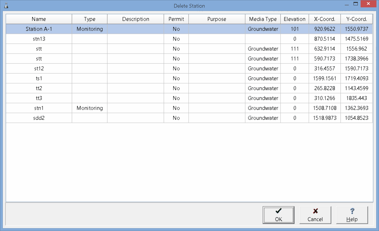
Task: Click X-Coord value 870.5114
Action: click(x=325, y=39)
